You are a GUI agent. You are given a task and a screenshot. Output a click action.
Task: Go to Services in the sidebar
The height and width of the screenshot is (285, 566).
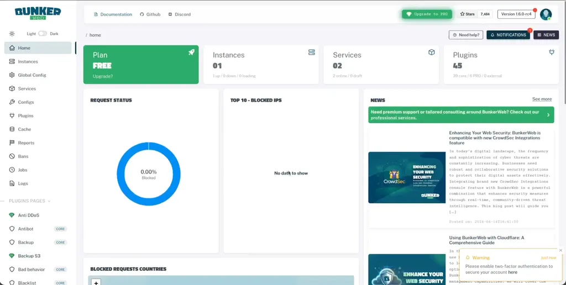38,89
